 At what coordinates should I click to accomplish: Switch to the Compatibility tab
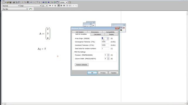[110, 32]
